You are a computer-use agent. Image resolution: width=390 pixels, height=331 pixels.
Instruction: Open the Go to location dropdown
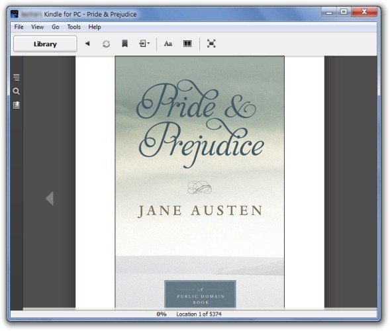[144, 44]
